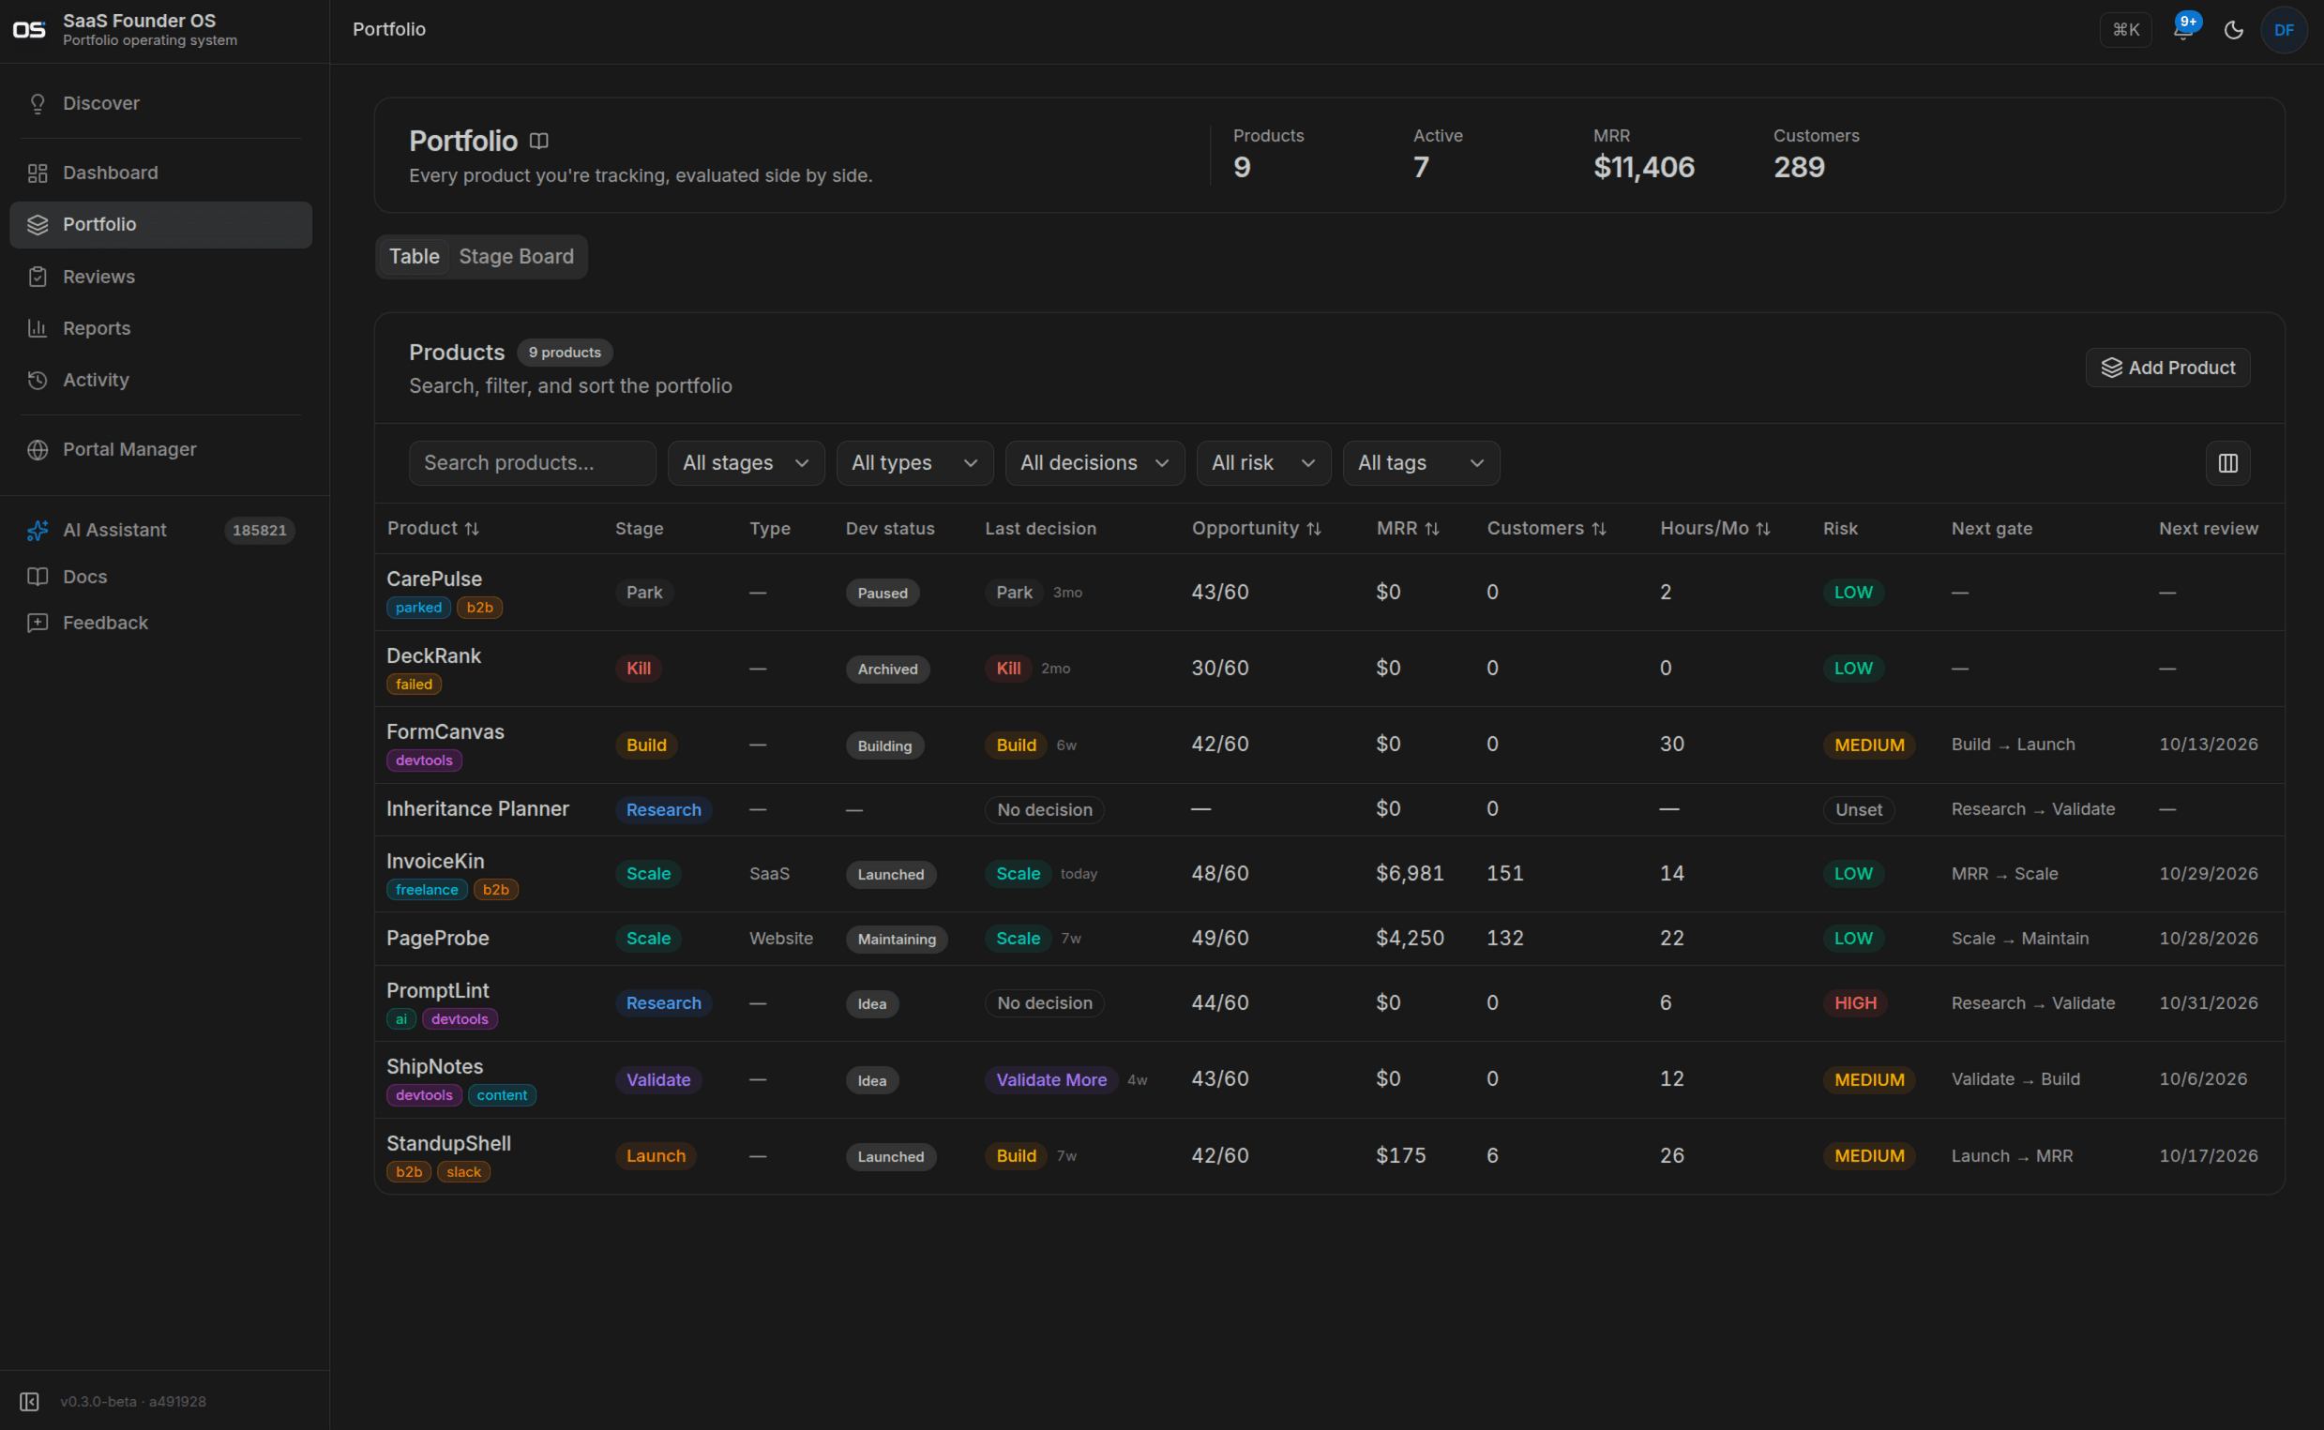Click the Activity history icon
Image resolution: width=2324 pixels, height=1430 pixels.
click(x=38, y=380)
